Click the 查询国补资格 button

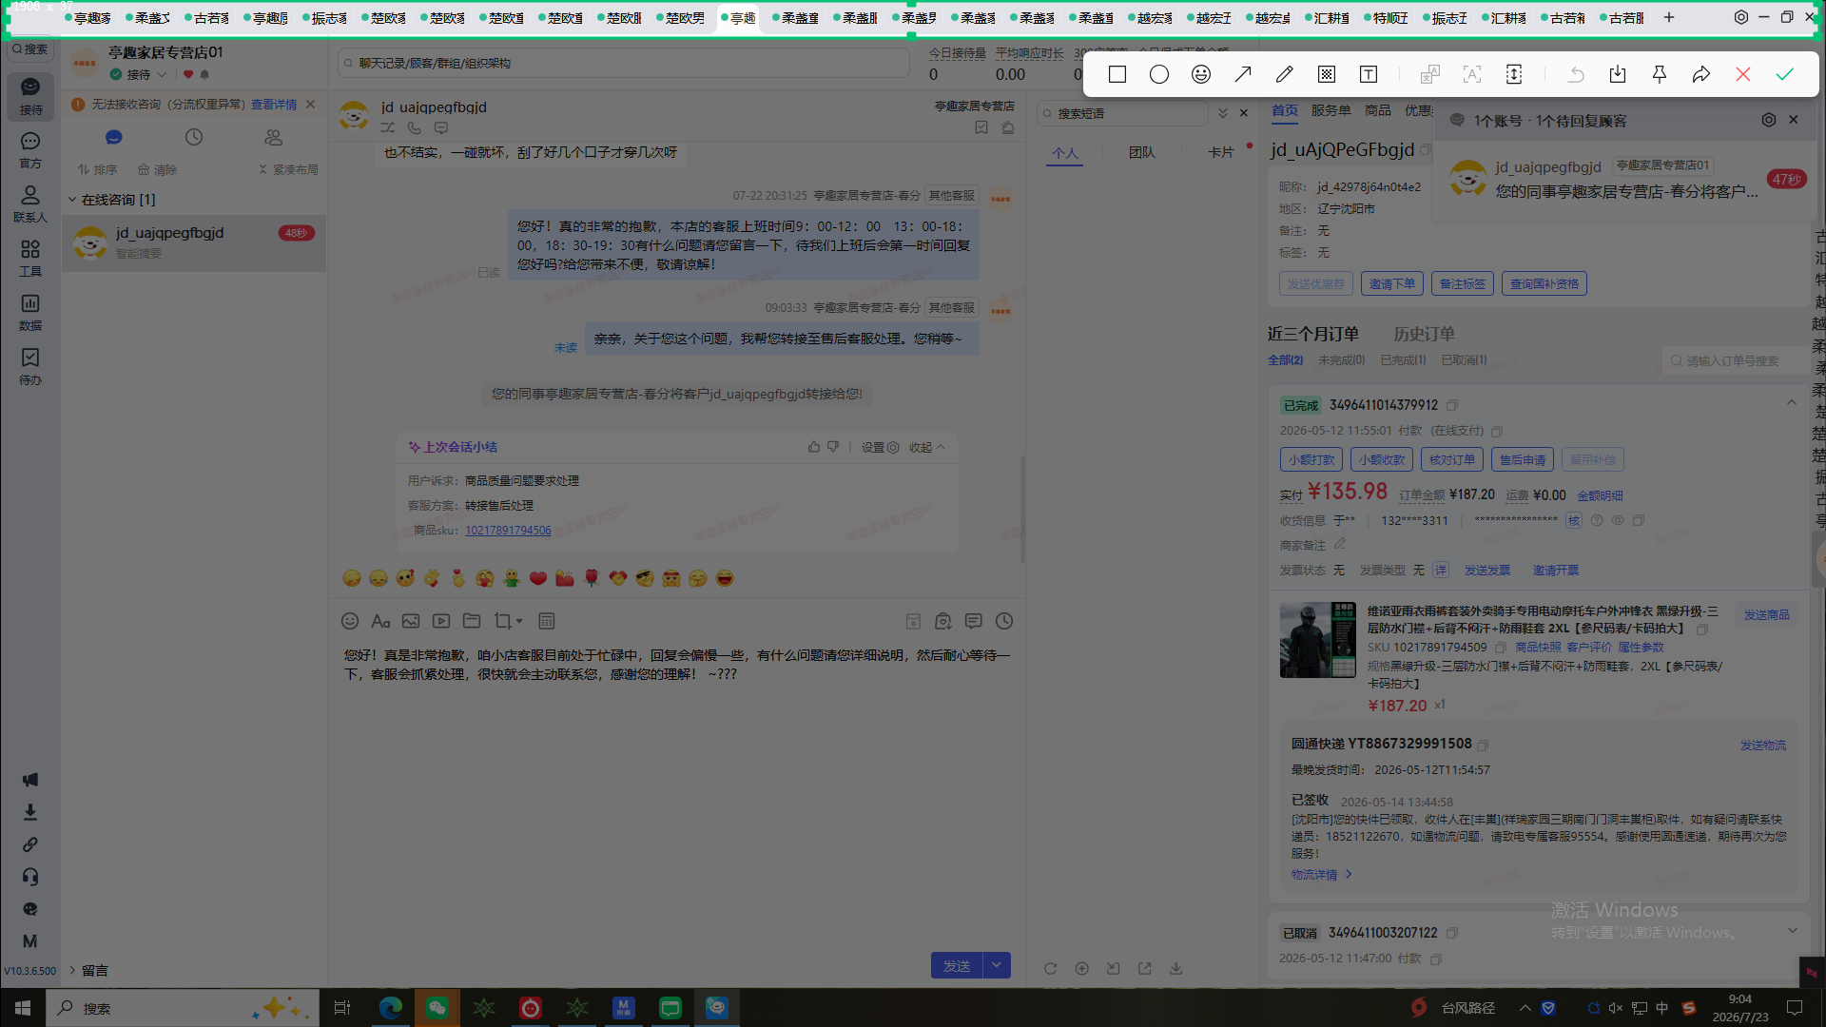1544,283
